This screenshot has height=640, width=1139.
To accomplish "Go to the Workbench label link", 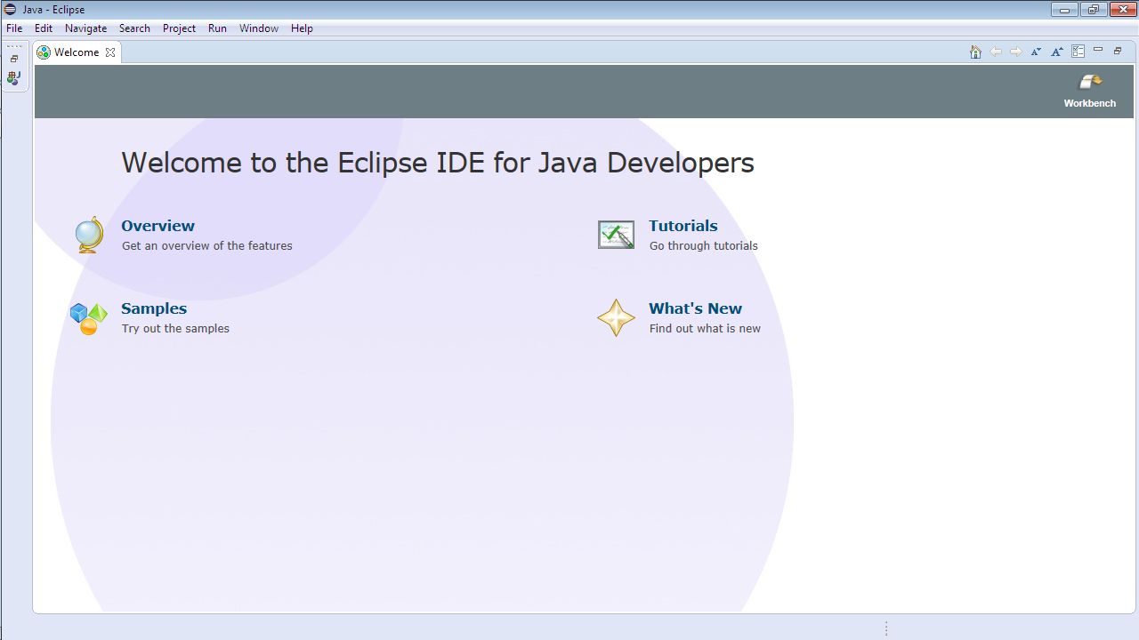I will click(1089, 103).
